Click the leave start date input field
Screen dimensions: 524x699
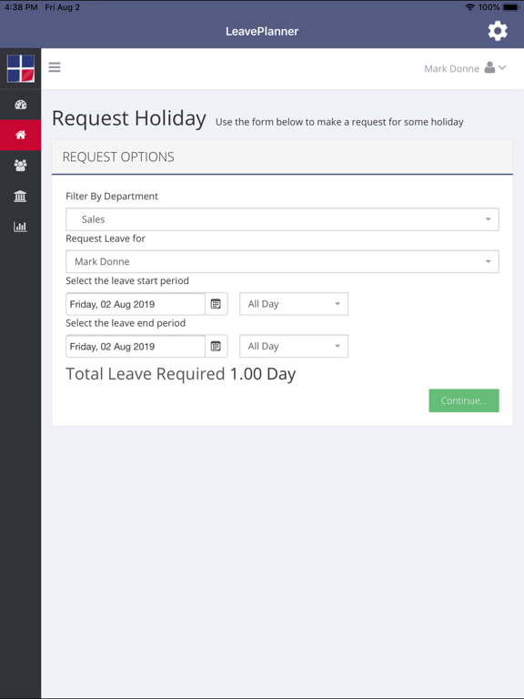(136, 304)
